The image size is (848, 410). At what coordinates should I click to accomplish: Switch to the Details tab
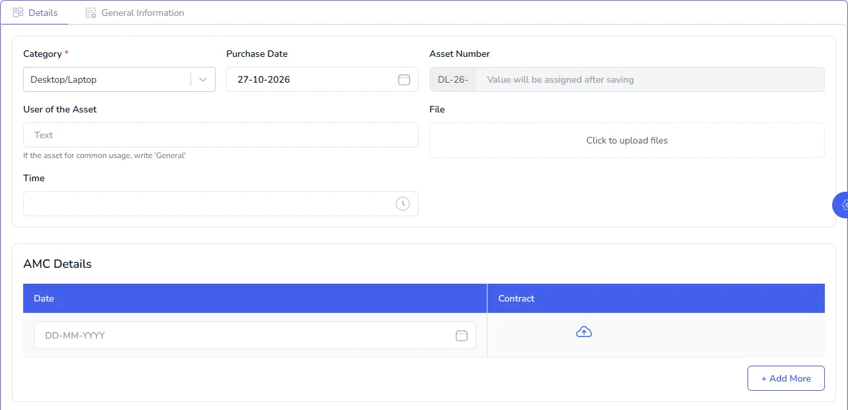pyautogui.click(x=35, y=13)
